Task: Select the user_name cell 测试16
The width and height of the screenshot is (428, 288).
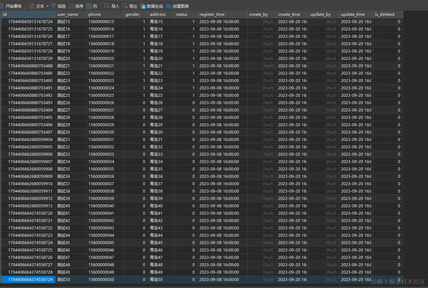Action: pyautogui.click(x=71, y=29)
